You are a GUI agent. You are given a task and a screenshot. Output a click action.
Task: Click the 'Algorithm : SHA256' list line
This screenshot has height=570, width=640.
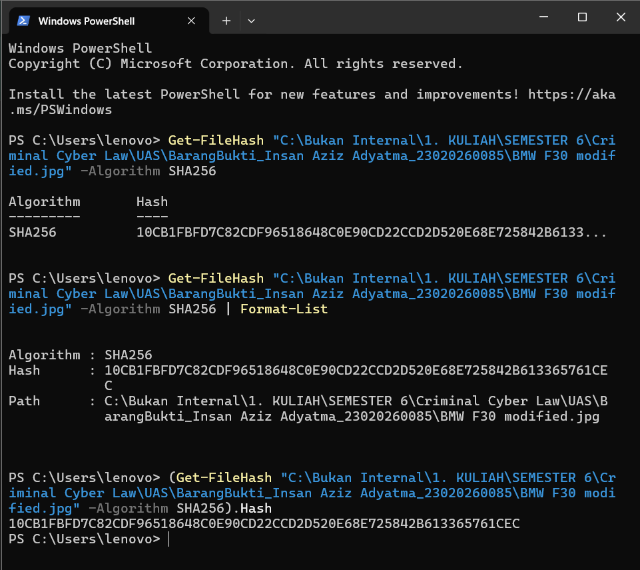pyautogui.click(x=81, y=355)
